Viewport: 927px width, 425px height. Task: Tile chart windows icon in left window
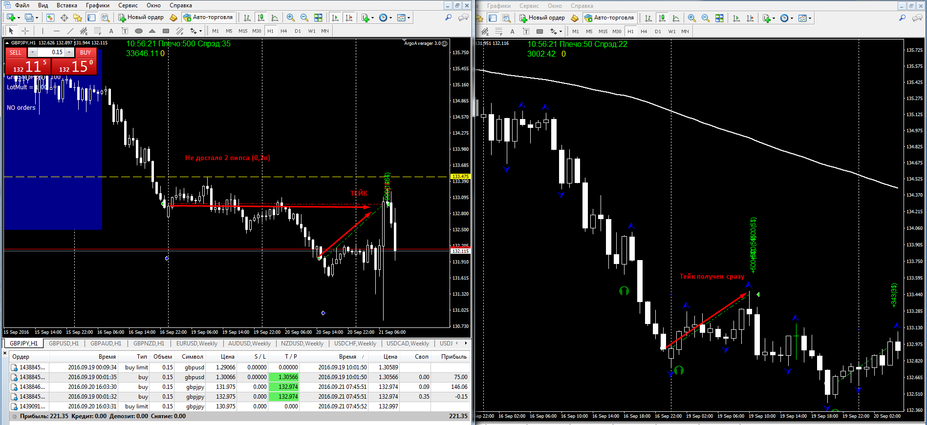(318, 18)
